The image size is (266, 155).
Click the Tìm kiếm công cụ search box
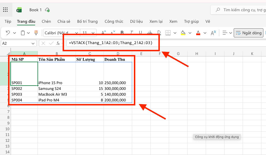click(238, 10)
